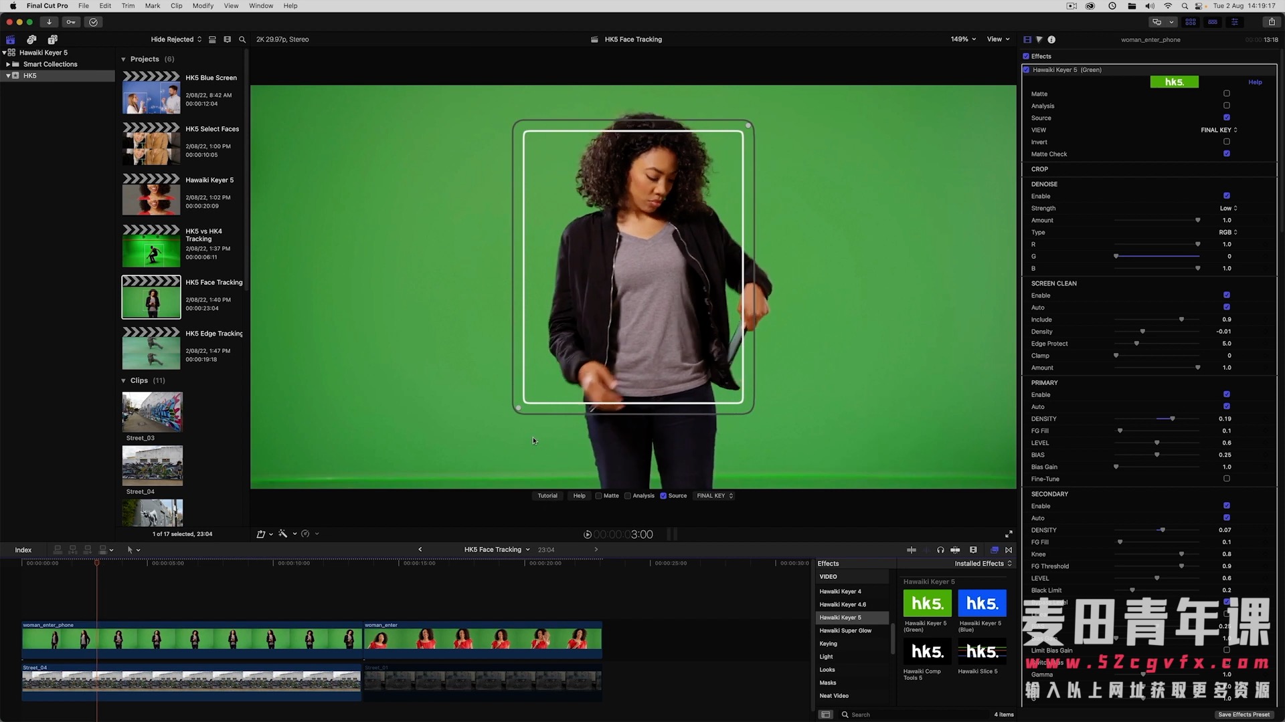Check the on-screen Matte checkbox under viewer
Image resolution: width=1285 pixels, height=722 pixels.
(599, 496)
